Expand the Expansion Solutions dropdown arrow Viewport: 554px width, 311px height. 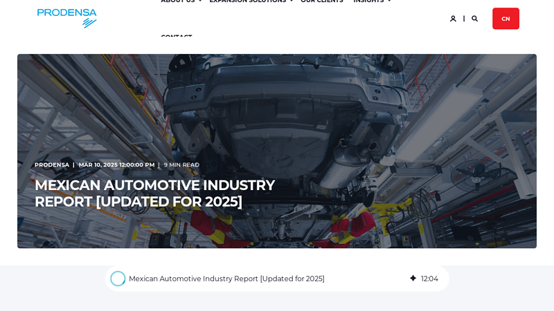291,1
